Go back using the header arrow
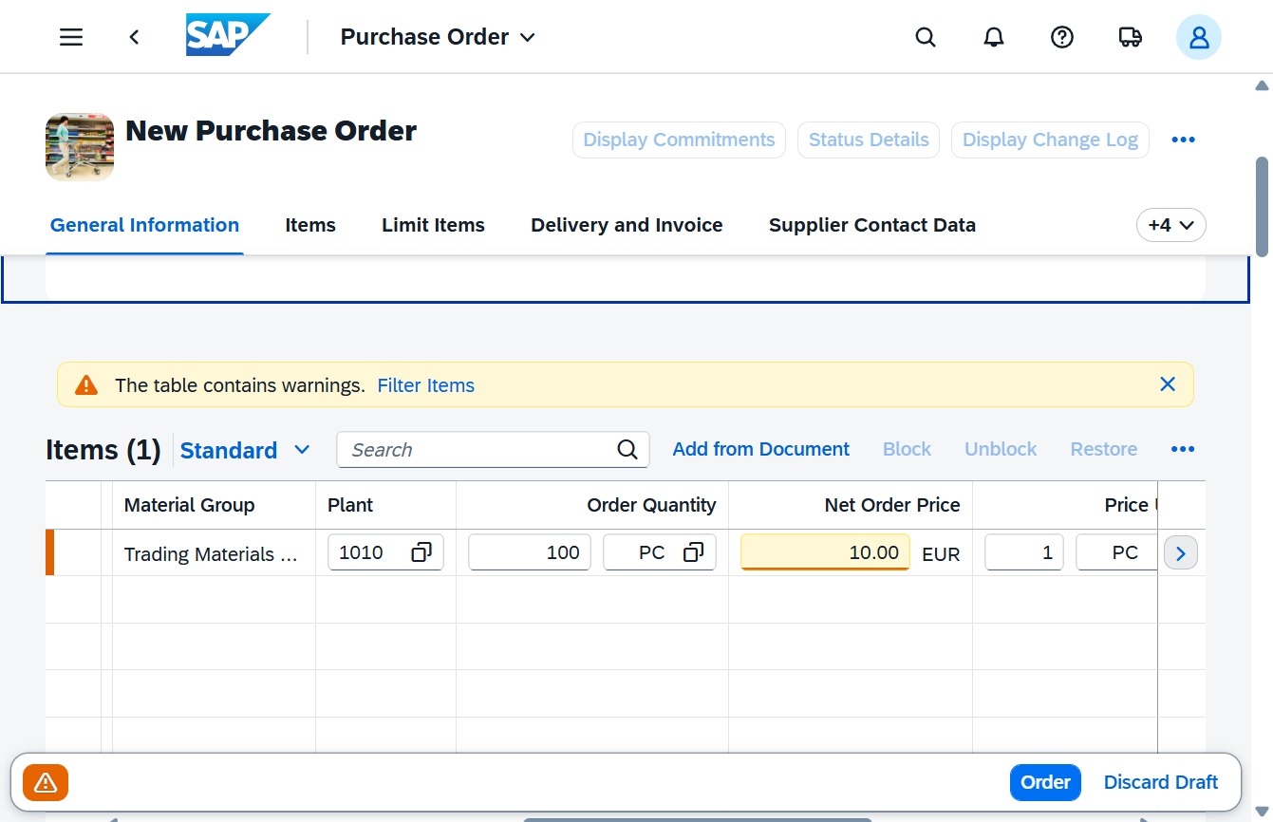 134,37
